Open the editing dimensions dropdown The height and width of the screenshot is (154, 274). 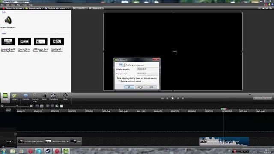[80, 8]
